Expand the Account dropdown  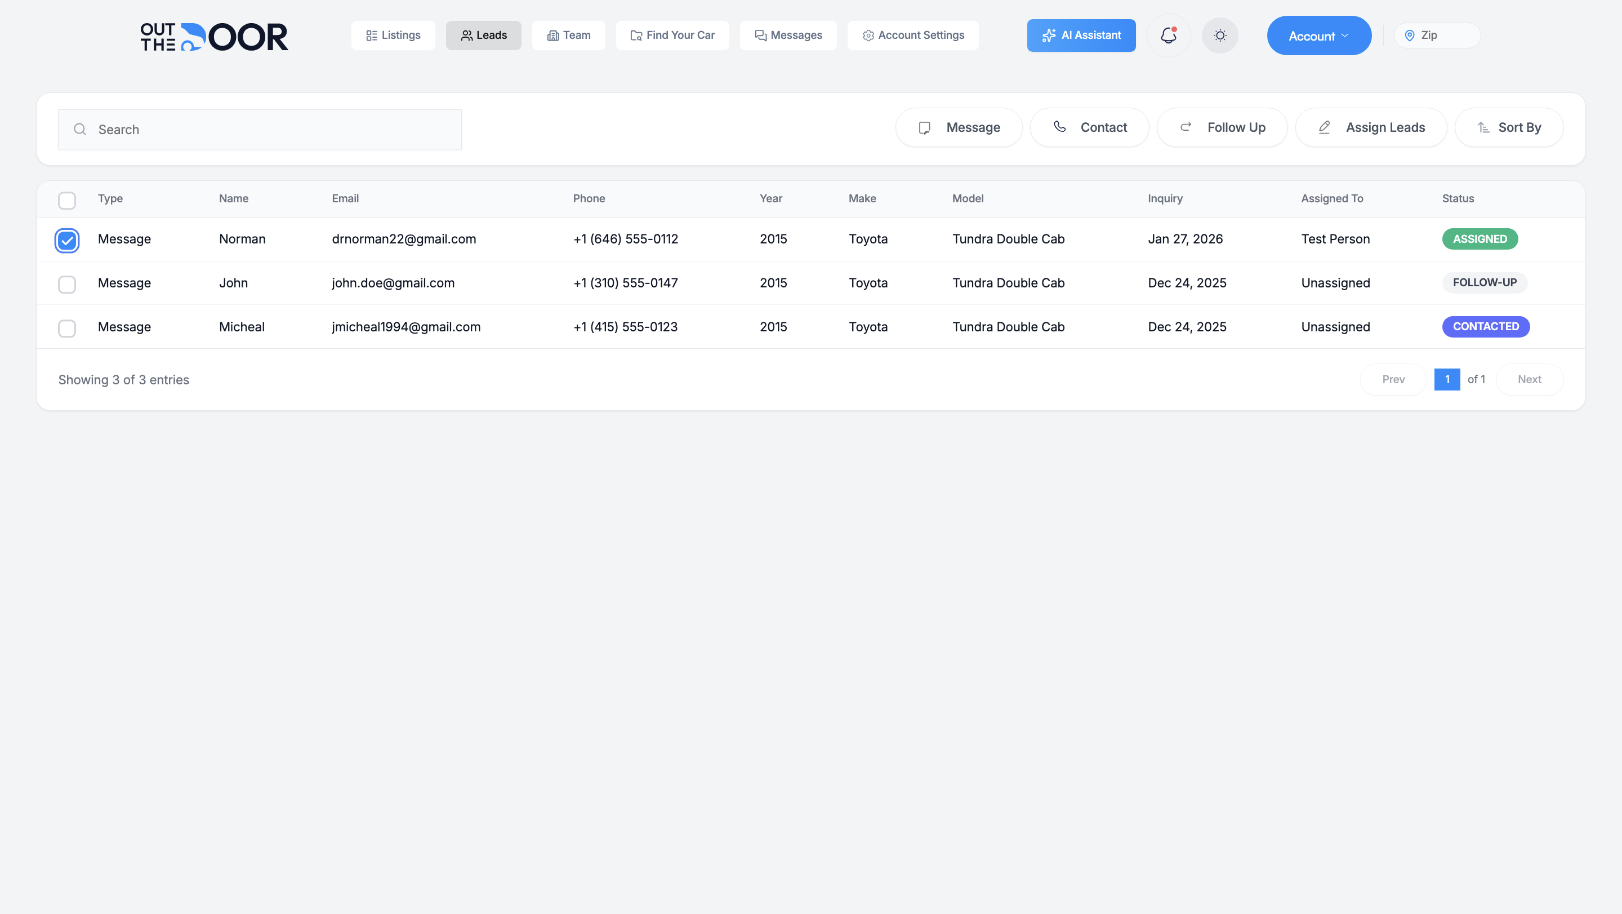pyautogui.click(x=1319, y=36)
